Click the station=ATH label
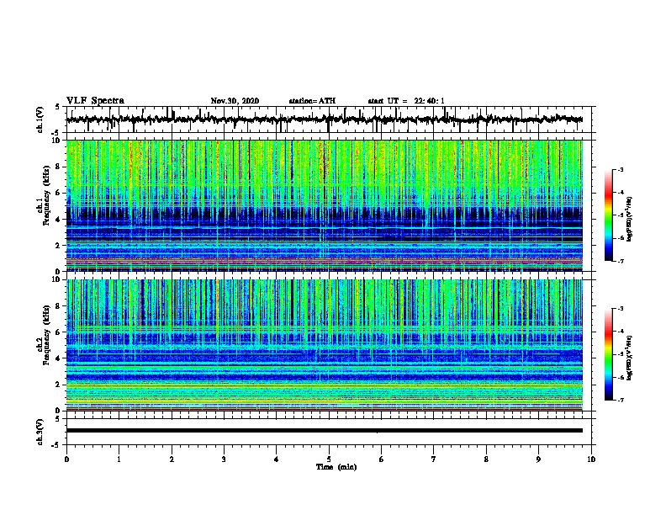Viewport: 666px width, 515px height. tap(312, 101)
